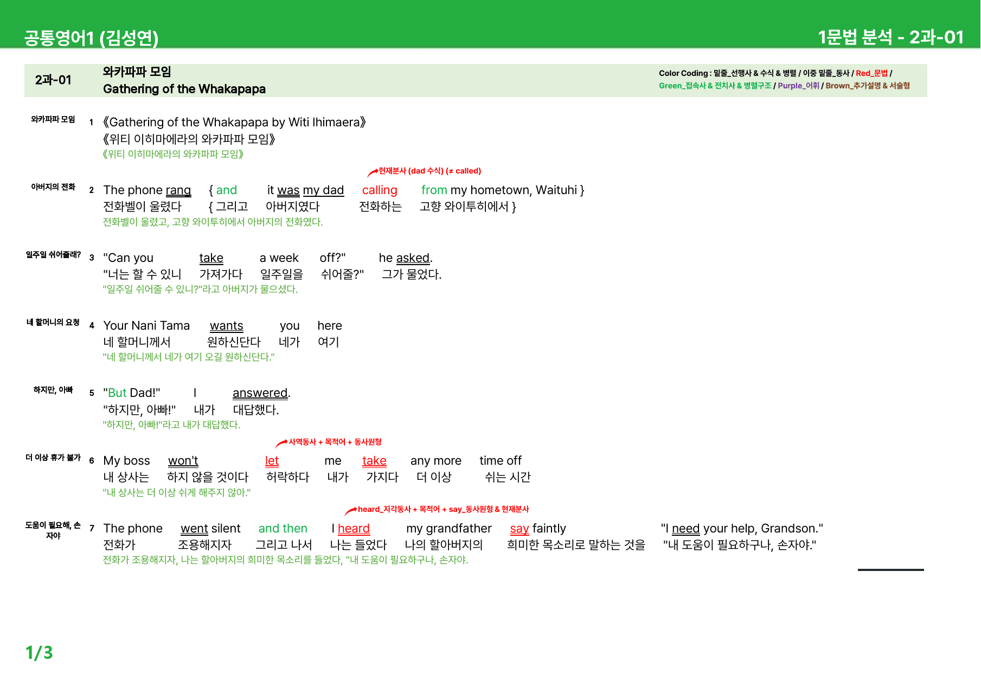Click the underlined word asked
The width and height of the screenshot is (981, 693).
pyautogui.click(x=413, y=258)
